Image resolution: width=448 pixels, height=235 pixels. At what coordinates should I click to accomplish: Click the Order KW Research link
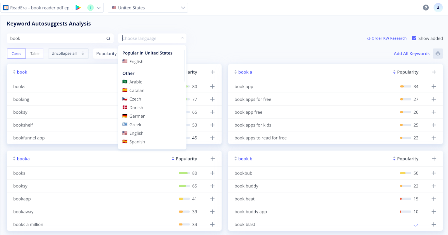click(x=387, y=38)
